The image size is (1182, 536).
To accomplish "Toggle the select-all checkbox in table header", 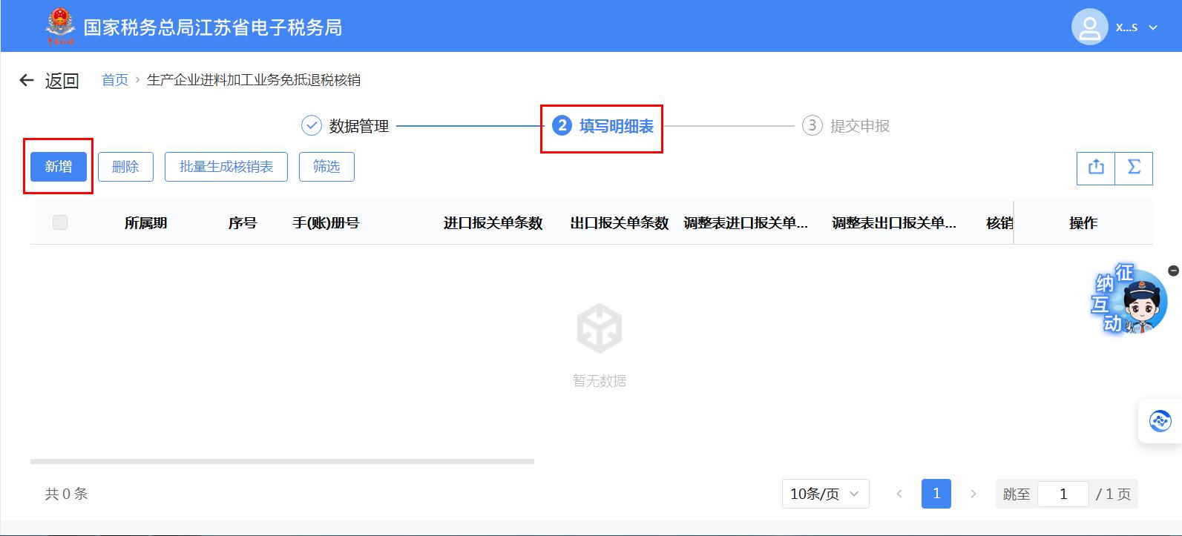I will point(60,222).
